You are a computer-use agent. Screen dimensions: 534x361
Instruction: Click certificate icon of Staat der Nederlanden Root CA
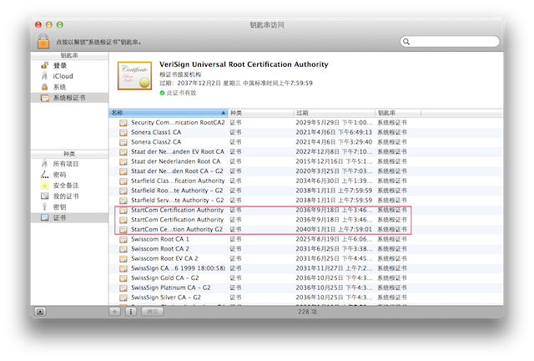123,162
